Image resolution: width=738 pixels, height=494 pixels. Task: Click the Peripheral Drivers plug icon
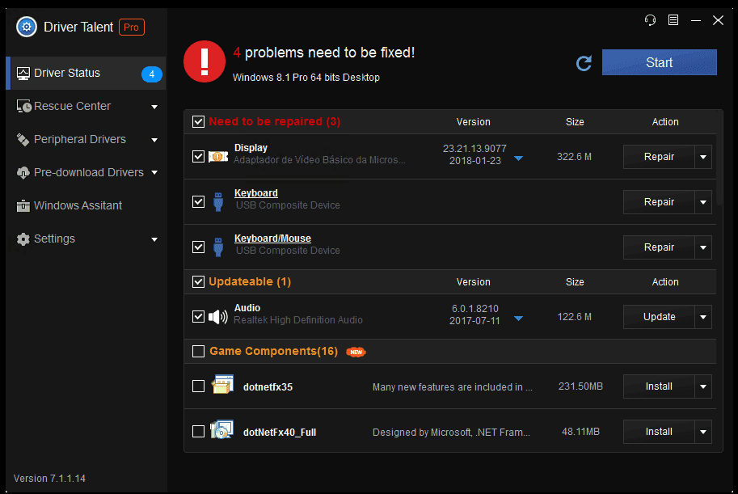(23, 139)
